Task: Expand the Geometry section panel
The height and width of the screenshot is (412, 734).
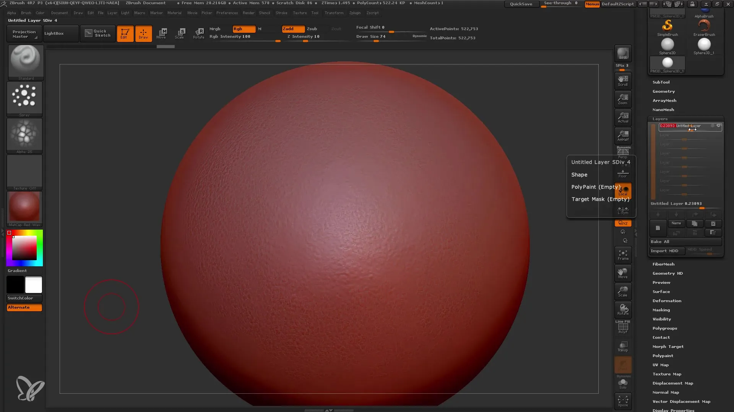Action: click(664, 92)
